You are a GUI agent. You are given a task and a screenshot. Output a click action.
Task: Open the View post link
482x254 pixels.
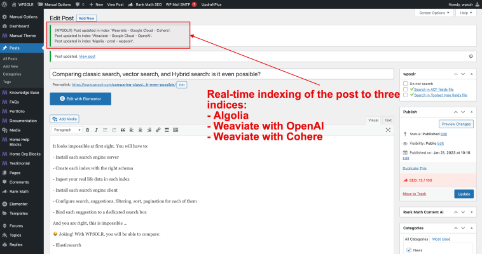tap(87, 57)
